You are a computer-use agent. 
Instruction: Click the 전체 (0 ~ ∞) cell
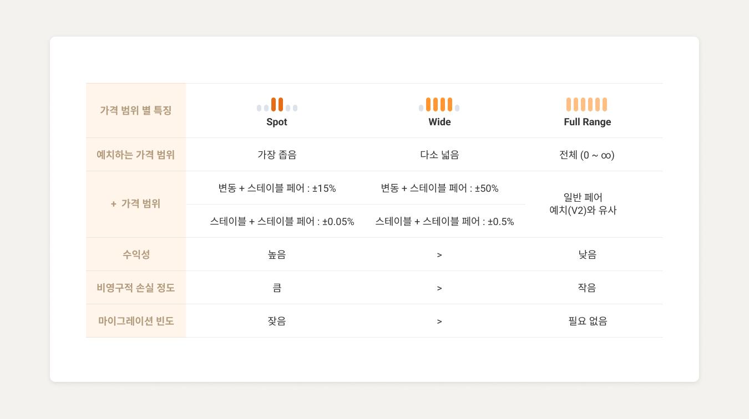(587, 155)
